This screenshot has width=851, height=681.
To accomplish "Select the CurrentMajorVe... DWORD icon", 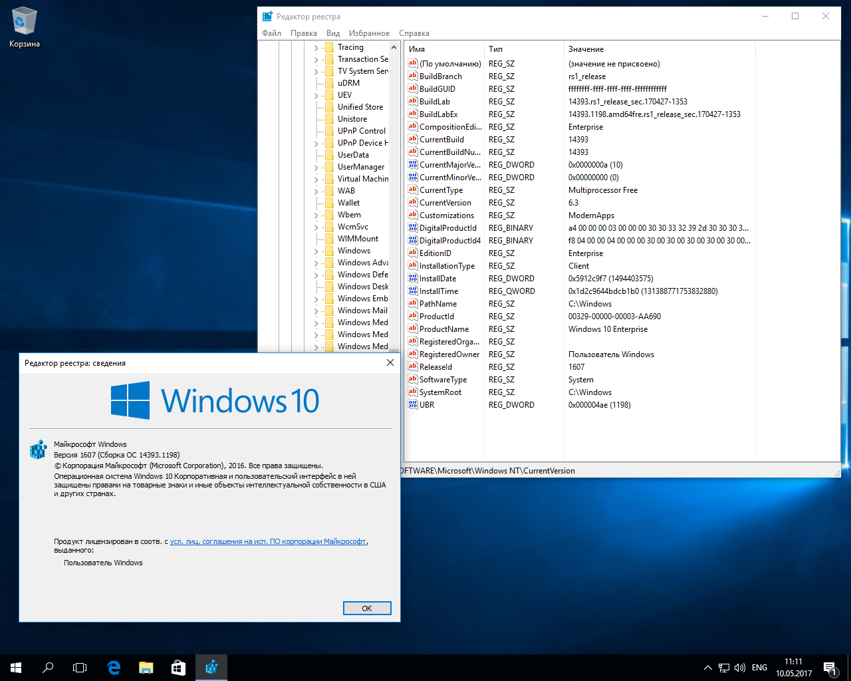I will click(413, 164).
